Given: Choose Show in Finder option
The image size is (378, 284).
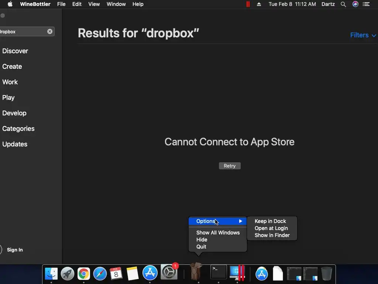Looking at the screenshot, I should [272, 235].
